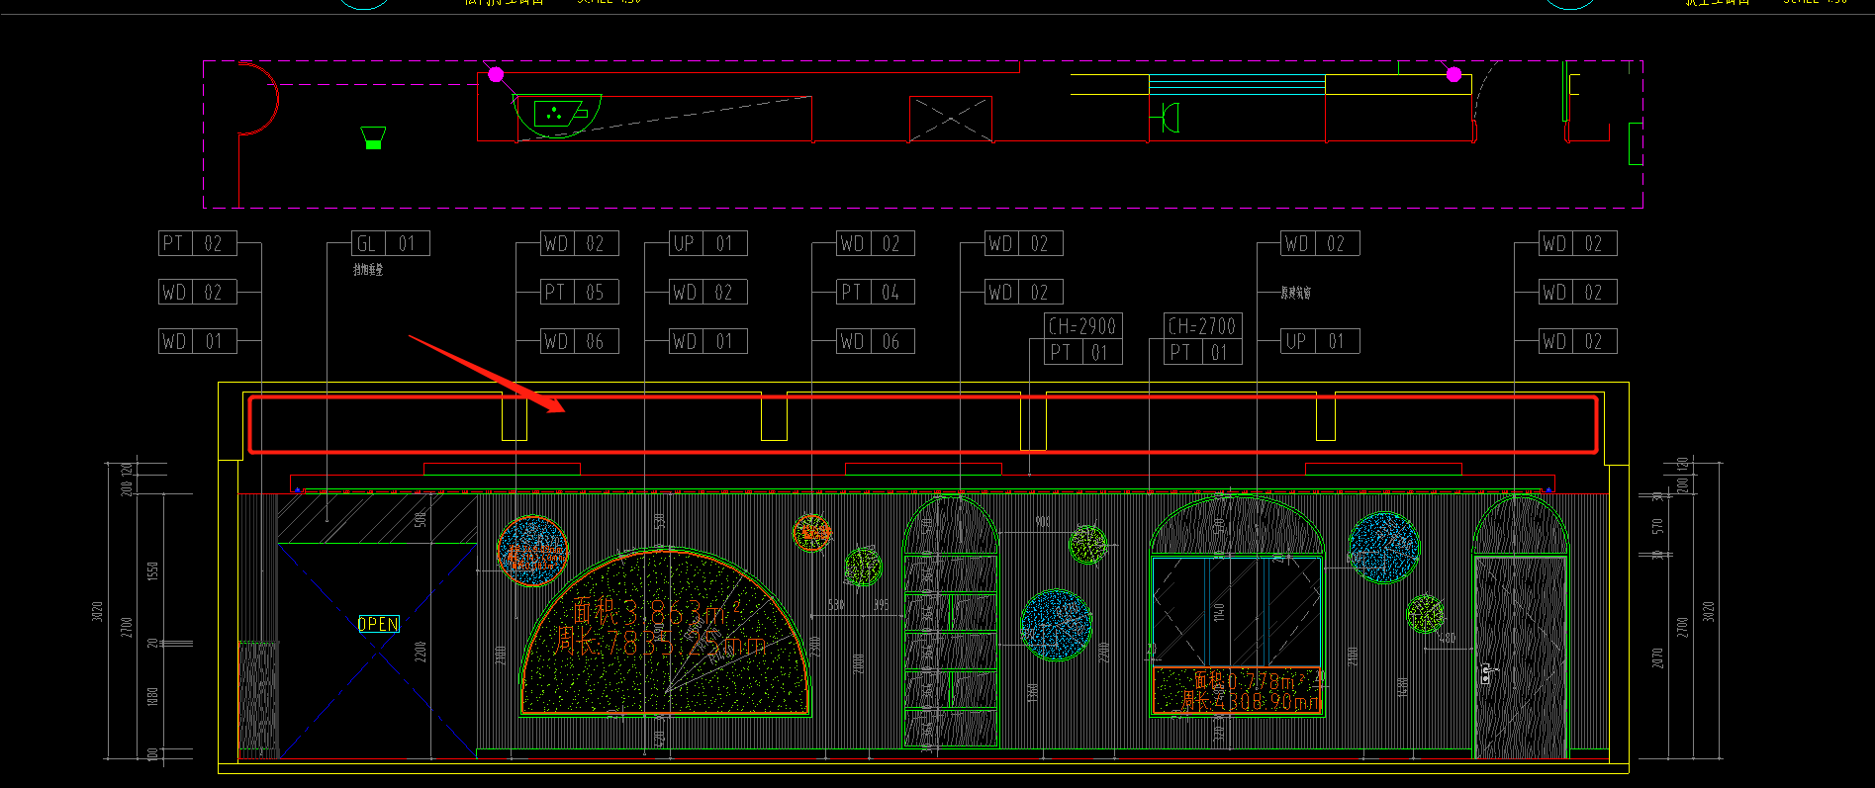Select the UP 01 tag right of PT 05 column

click(708, 243)
